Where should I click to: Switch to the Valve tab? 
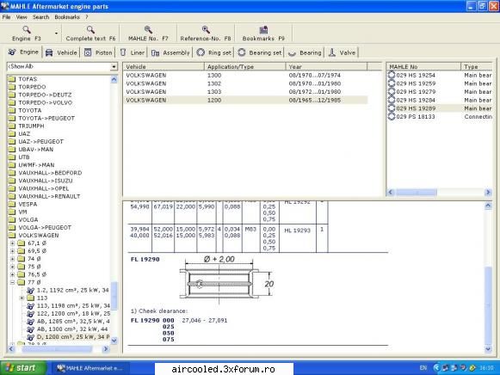point(342,52)
